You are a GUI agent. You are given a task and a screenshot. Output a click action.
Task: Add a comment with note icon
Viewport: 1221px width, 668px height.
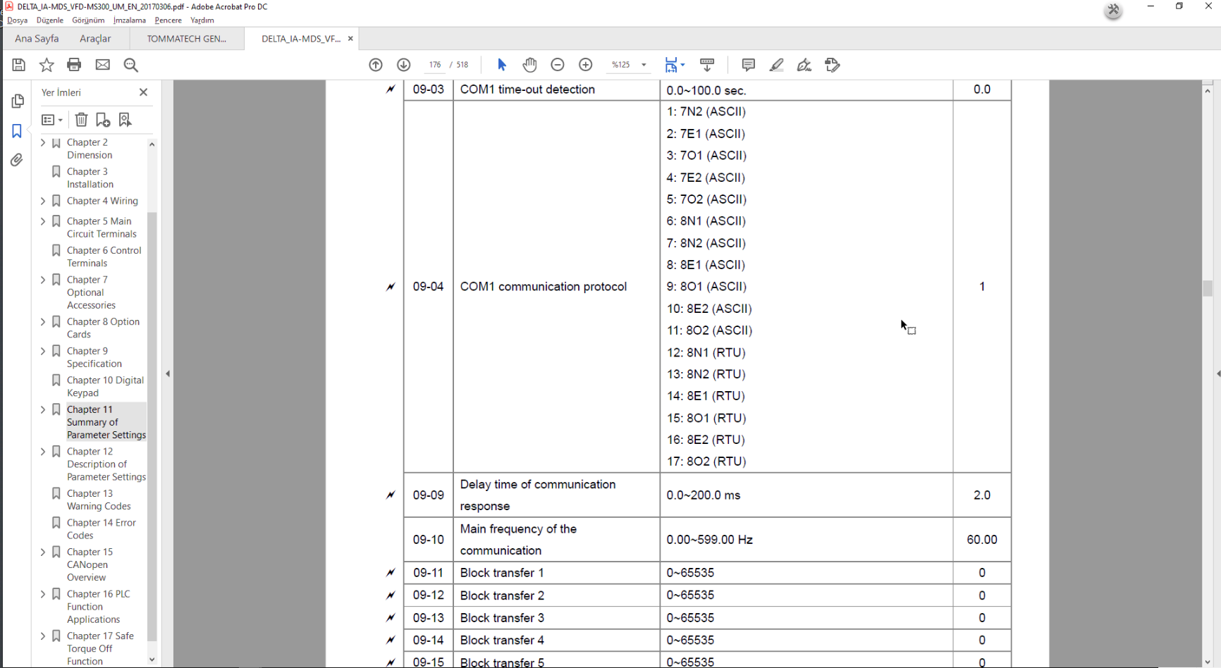[x=748, y=65]
